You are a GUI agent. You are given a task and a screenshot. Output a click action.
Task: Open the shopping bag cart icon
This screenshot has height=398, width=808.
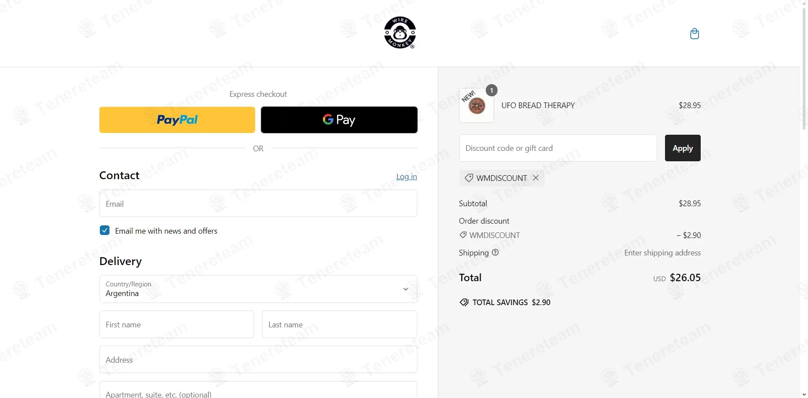(695, 34)
